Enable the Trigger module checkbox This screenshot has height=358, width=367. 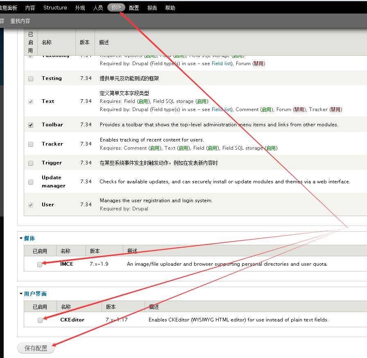pos(31,163)
